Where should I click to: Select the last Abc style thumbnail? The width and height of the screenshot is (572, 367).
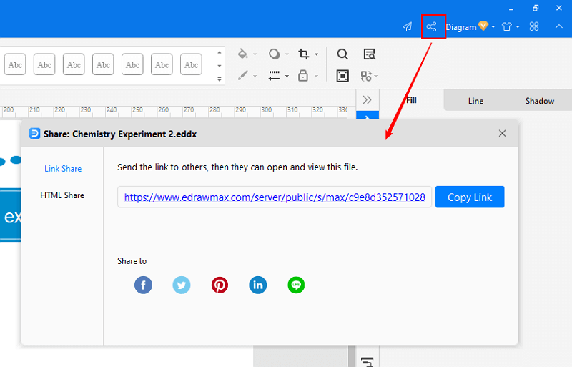tap(191, 64)
